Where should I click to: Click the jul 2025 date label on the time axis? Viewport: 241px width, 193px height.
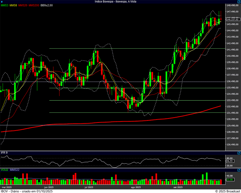tap(88, 187)
